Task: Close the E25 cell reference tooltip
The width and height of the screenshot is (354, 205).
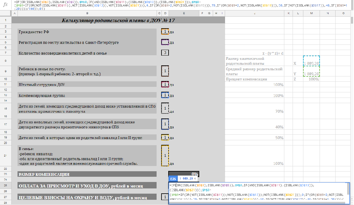Action: coord(195,179)
